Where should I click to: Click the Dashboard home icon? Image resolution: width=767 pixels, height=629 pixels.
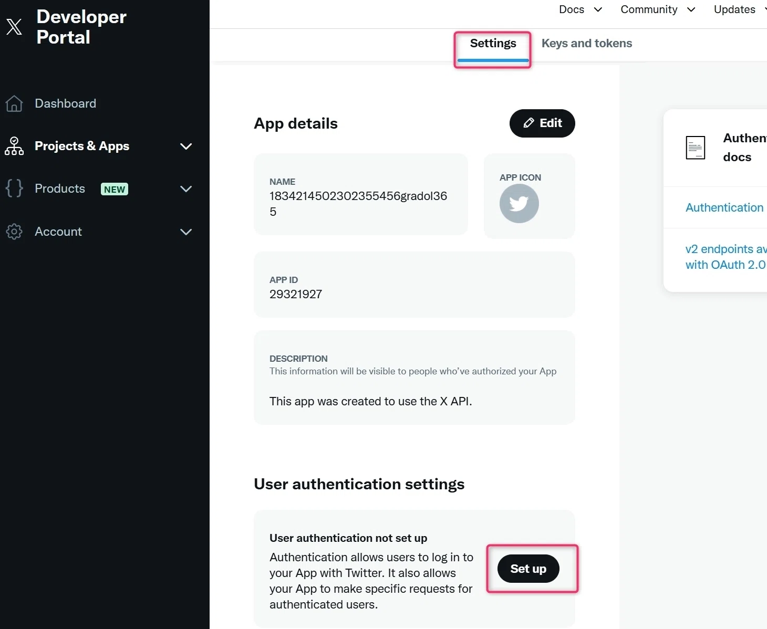click(x=14, y=103)
